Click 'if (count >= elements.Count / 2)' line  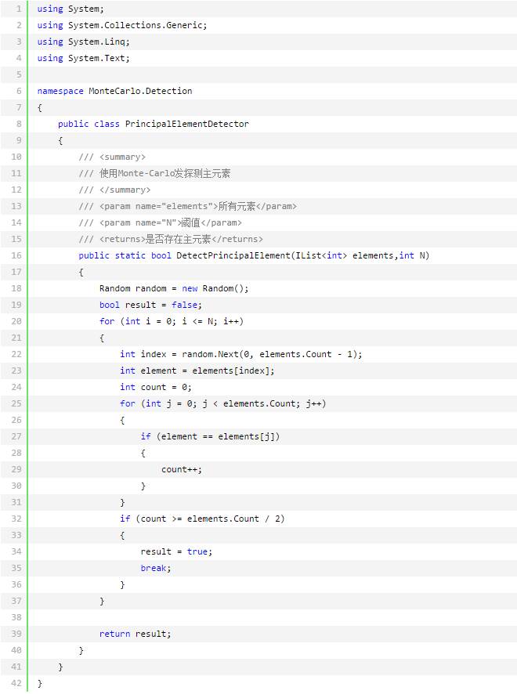click(x=202, y=519)
